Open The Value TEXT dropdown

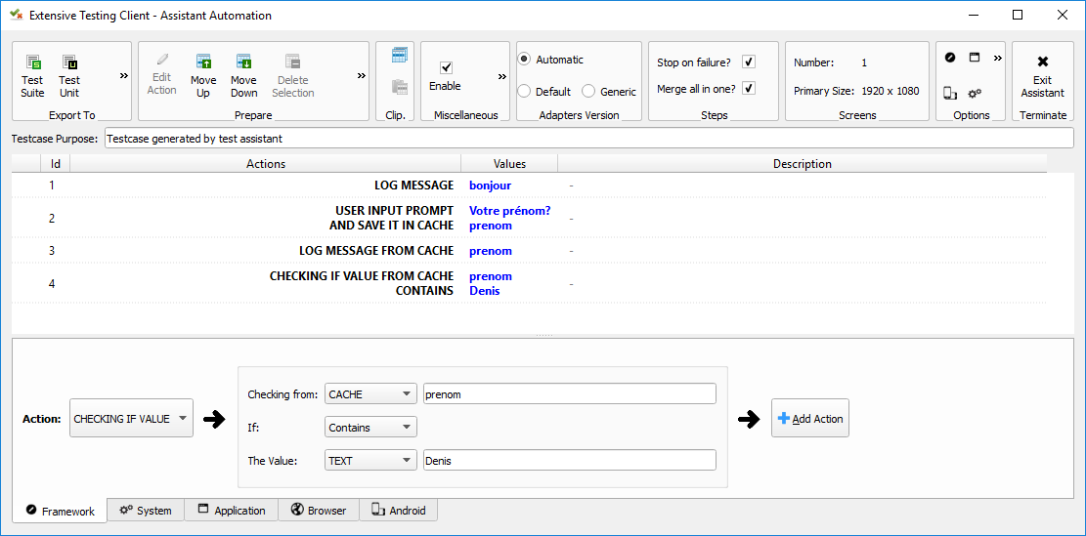tap(370, 461)
